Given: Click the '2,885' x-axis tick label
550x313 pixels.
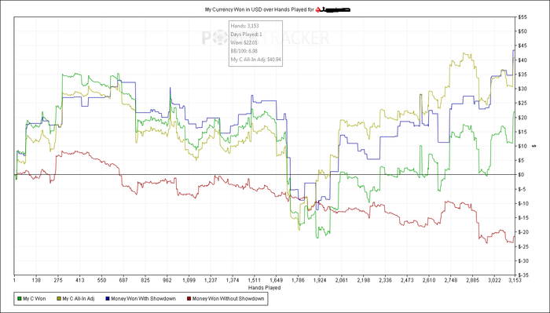Looking at the screenshot, I should [472, 280].
